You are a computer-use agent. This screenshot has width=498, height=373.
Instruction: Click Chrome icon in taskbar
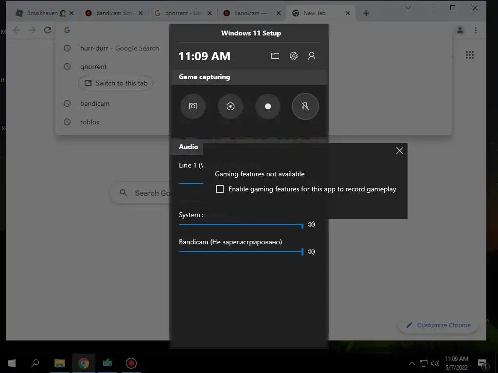tap(84, 363)
